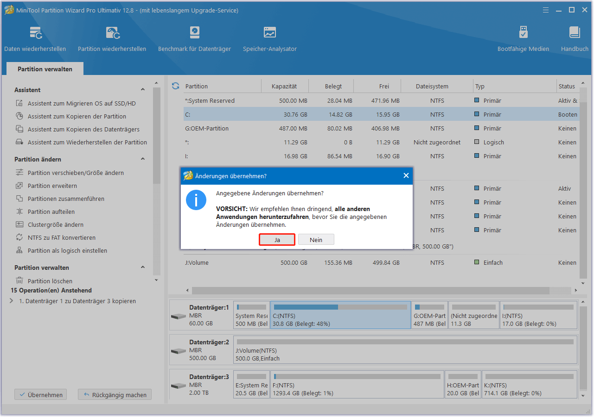The width and height of the screenshot is (594, 417).
Task: Sort by Dateisystem column header
Action: 432,86
